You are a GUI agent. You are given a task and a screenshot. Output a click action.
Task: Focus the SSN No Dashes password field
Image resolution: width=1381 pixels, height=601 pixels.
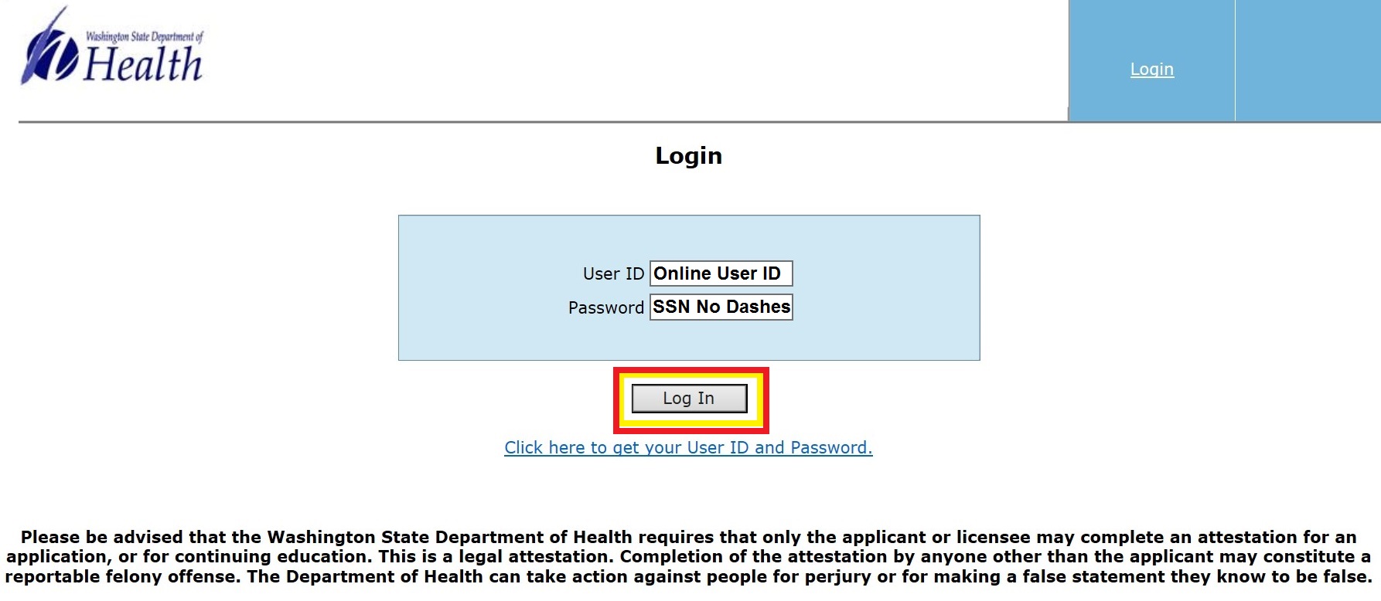pos(721,307)
